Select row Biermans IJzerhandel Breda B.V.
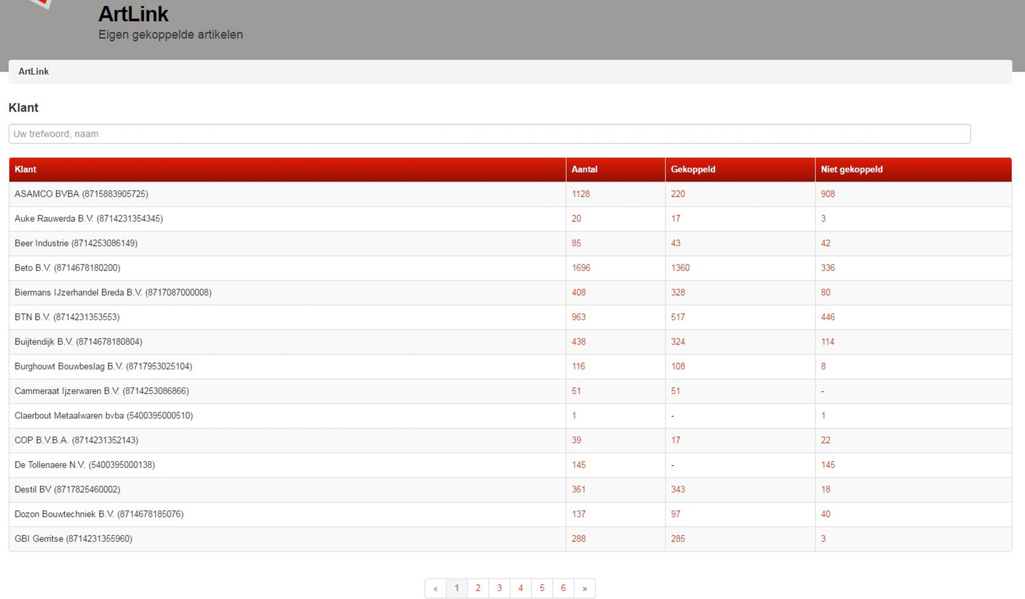This screenshot has width=1025, height=599. click(x=510, y=293)
